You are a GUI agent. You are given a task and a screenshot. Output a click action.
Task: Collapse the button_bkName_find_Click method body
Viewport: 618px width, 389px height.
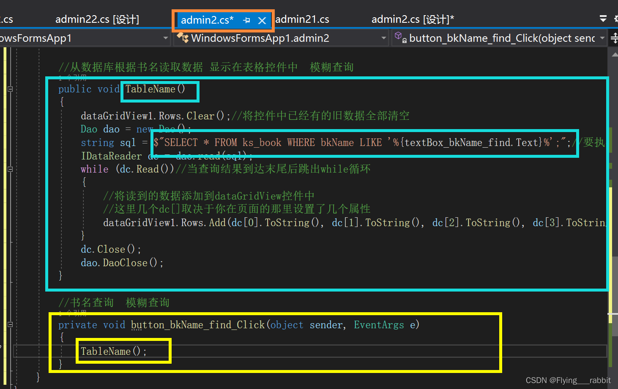click(x=9, y=325)
